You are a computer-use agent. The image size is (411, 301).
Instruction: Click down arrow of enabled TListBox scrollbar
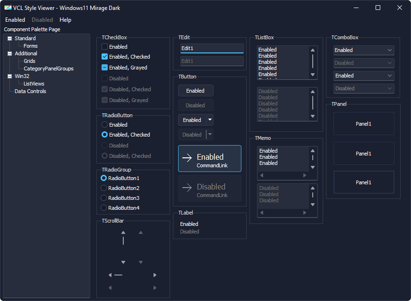tap(312, 75)
